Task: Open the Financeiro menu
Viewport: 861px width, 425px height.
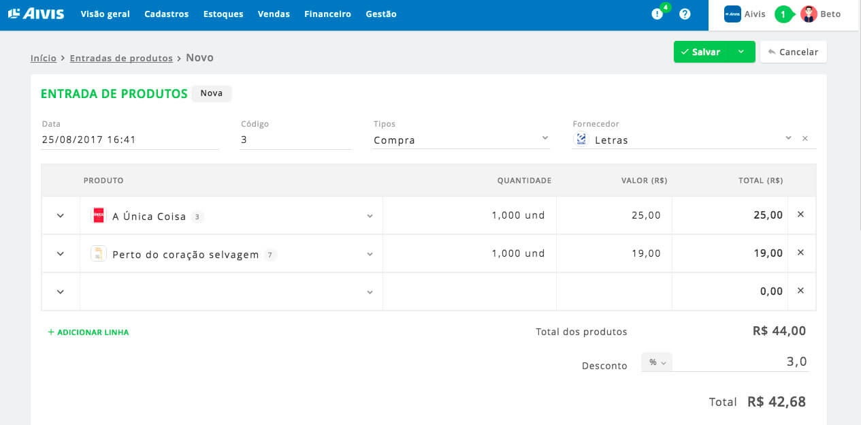Action: [x=328, y=14]
